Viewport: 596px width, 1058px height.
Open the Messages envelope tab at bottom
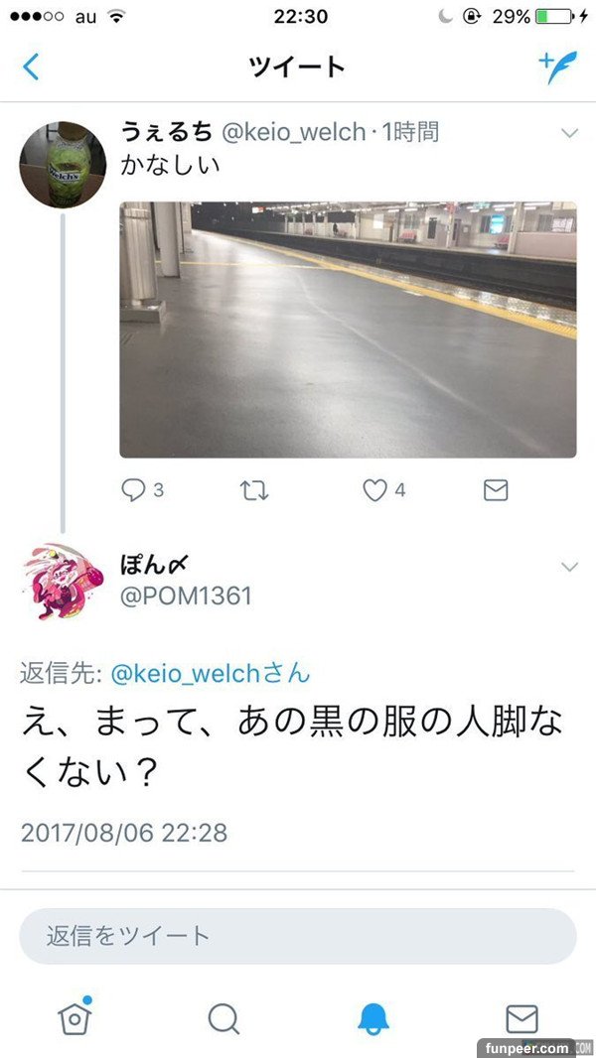[x=521, y=1019]
